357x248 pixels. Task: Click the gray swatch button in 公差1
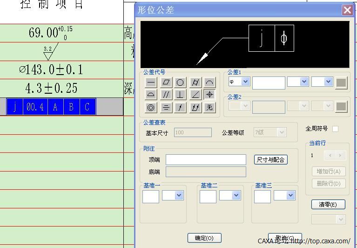[x=341, y=83]
